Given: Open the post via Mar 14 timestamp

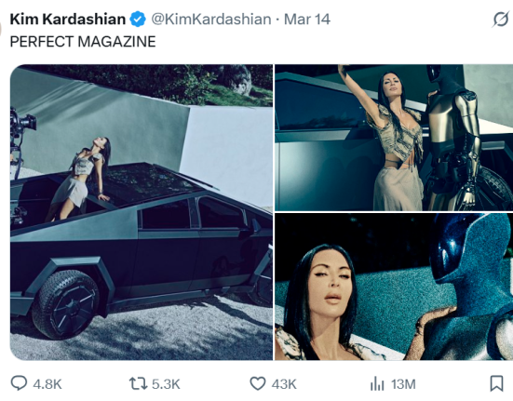Looking at the screenshot, I should [307, 19].
